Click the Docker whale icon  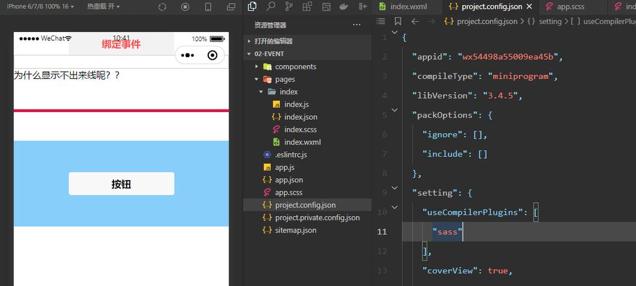coord(344,7)
